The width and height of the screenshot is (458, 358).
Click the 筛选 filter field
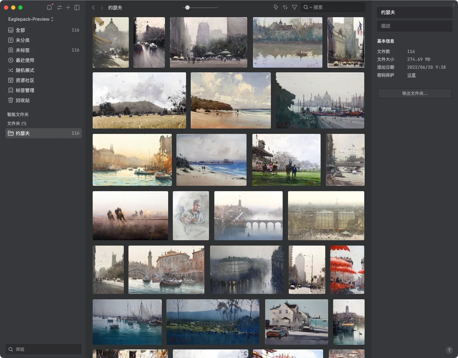pyautogui.click(x=44, y=349)
